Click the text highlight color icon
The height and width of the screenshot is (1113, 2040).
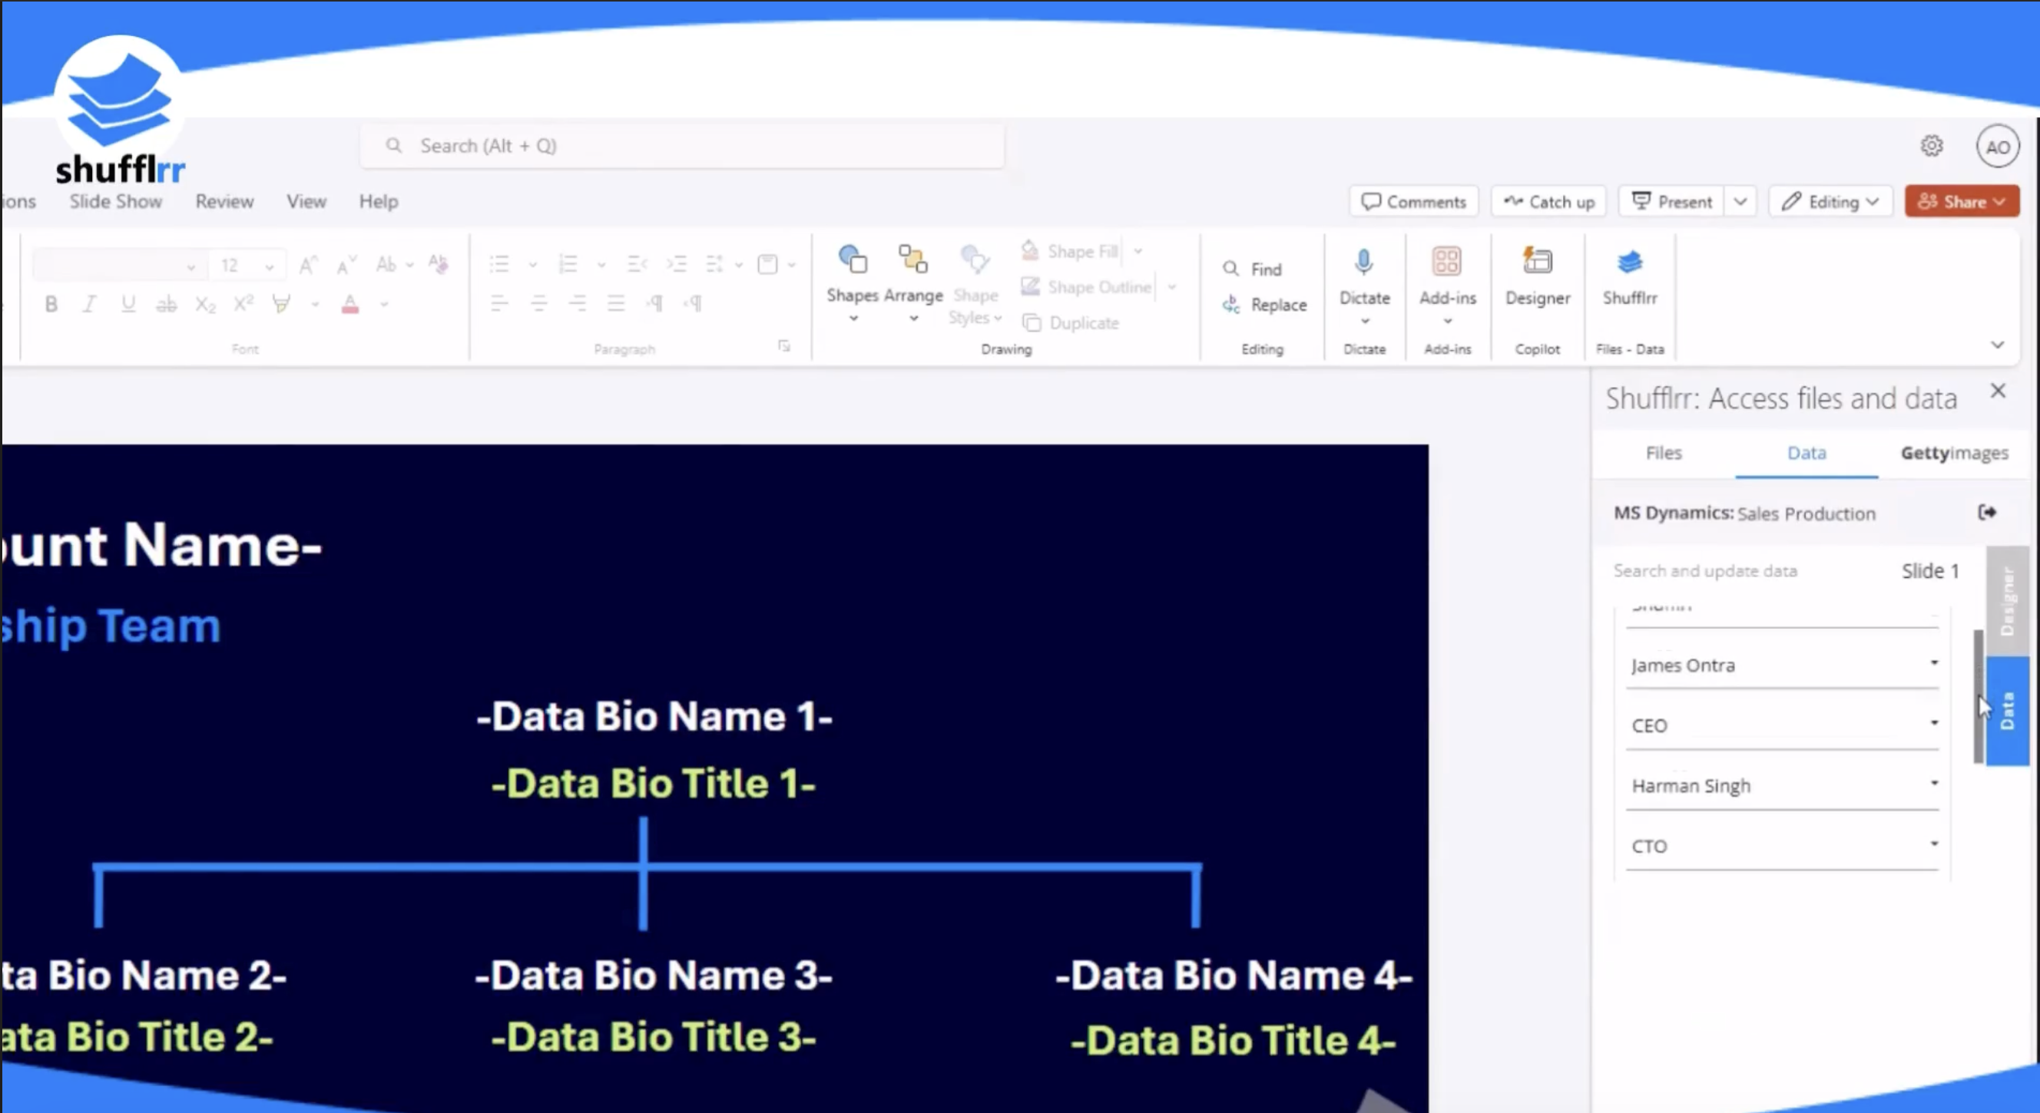pos(281,304)
